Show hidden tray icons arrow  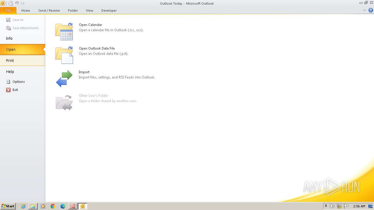(x=326, y=206)
